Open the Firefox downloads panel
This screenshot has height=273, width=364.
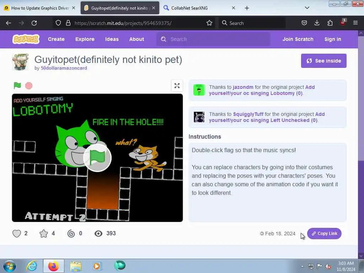tap(317, 23)
